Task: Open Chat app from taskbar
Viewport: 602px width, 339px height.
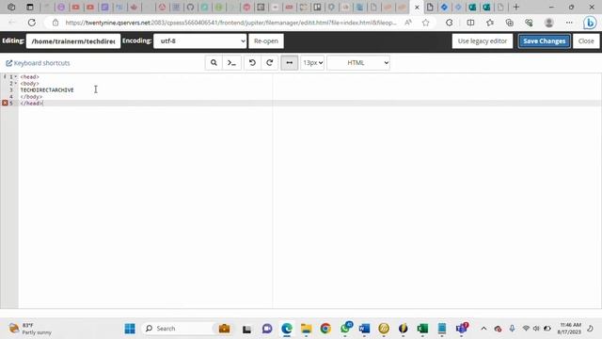Action: point(267,329)
